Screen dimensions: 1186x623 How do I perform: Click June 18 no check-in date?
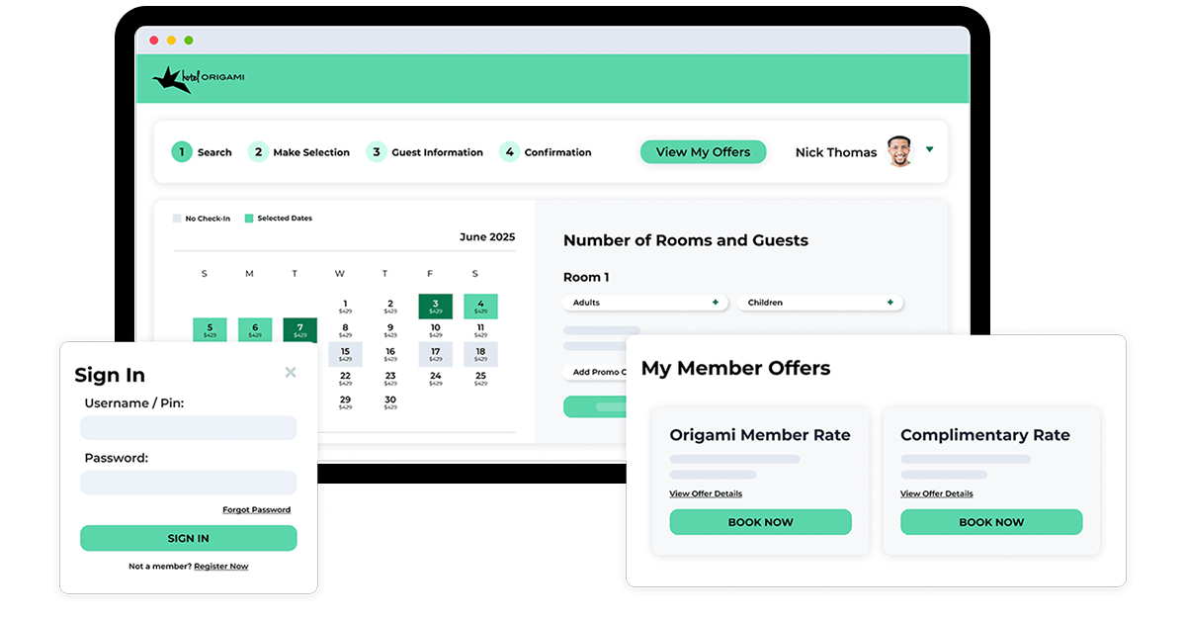(480, 354)
